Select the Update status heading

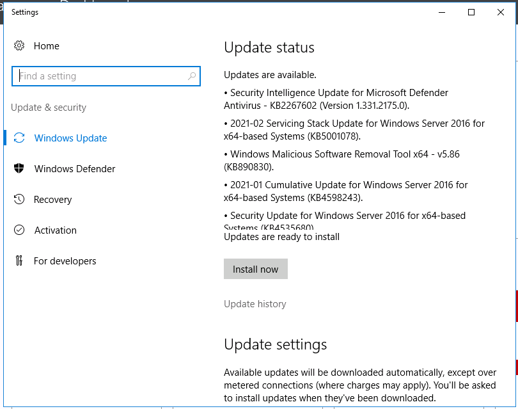[x=269, y=47]
